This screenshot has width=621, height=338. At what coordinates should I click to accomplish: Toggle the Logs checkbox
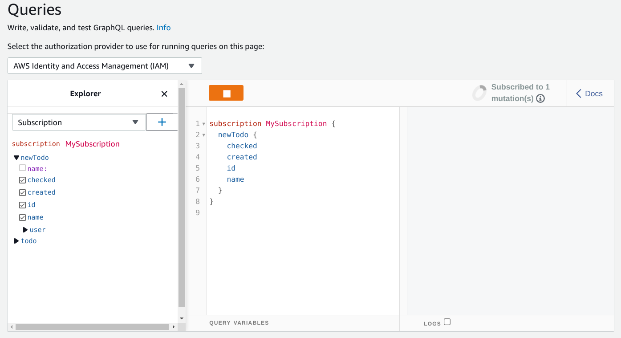(x=447, y=322)
